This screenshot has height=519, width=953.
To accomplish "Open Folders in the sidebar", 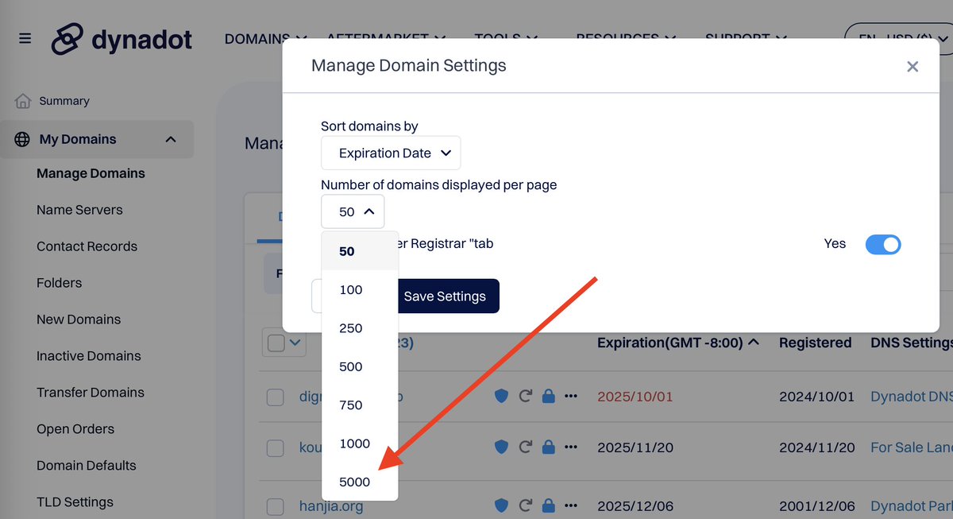I will 59,283.
